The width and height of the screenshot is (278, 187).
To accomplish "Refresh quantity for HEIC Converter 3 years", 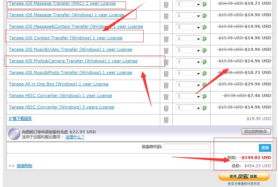I will (x=204, y=108).
